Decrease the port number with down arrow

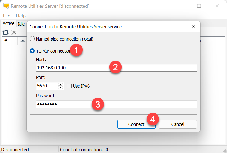coord(60,88)
